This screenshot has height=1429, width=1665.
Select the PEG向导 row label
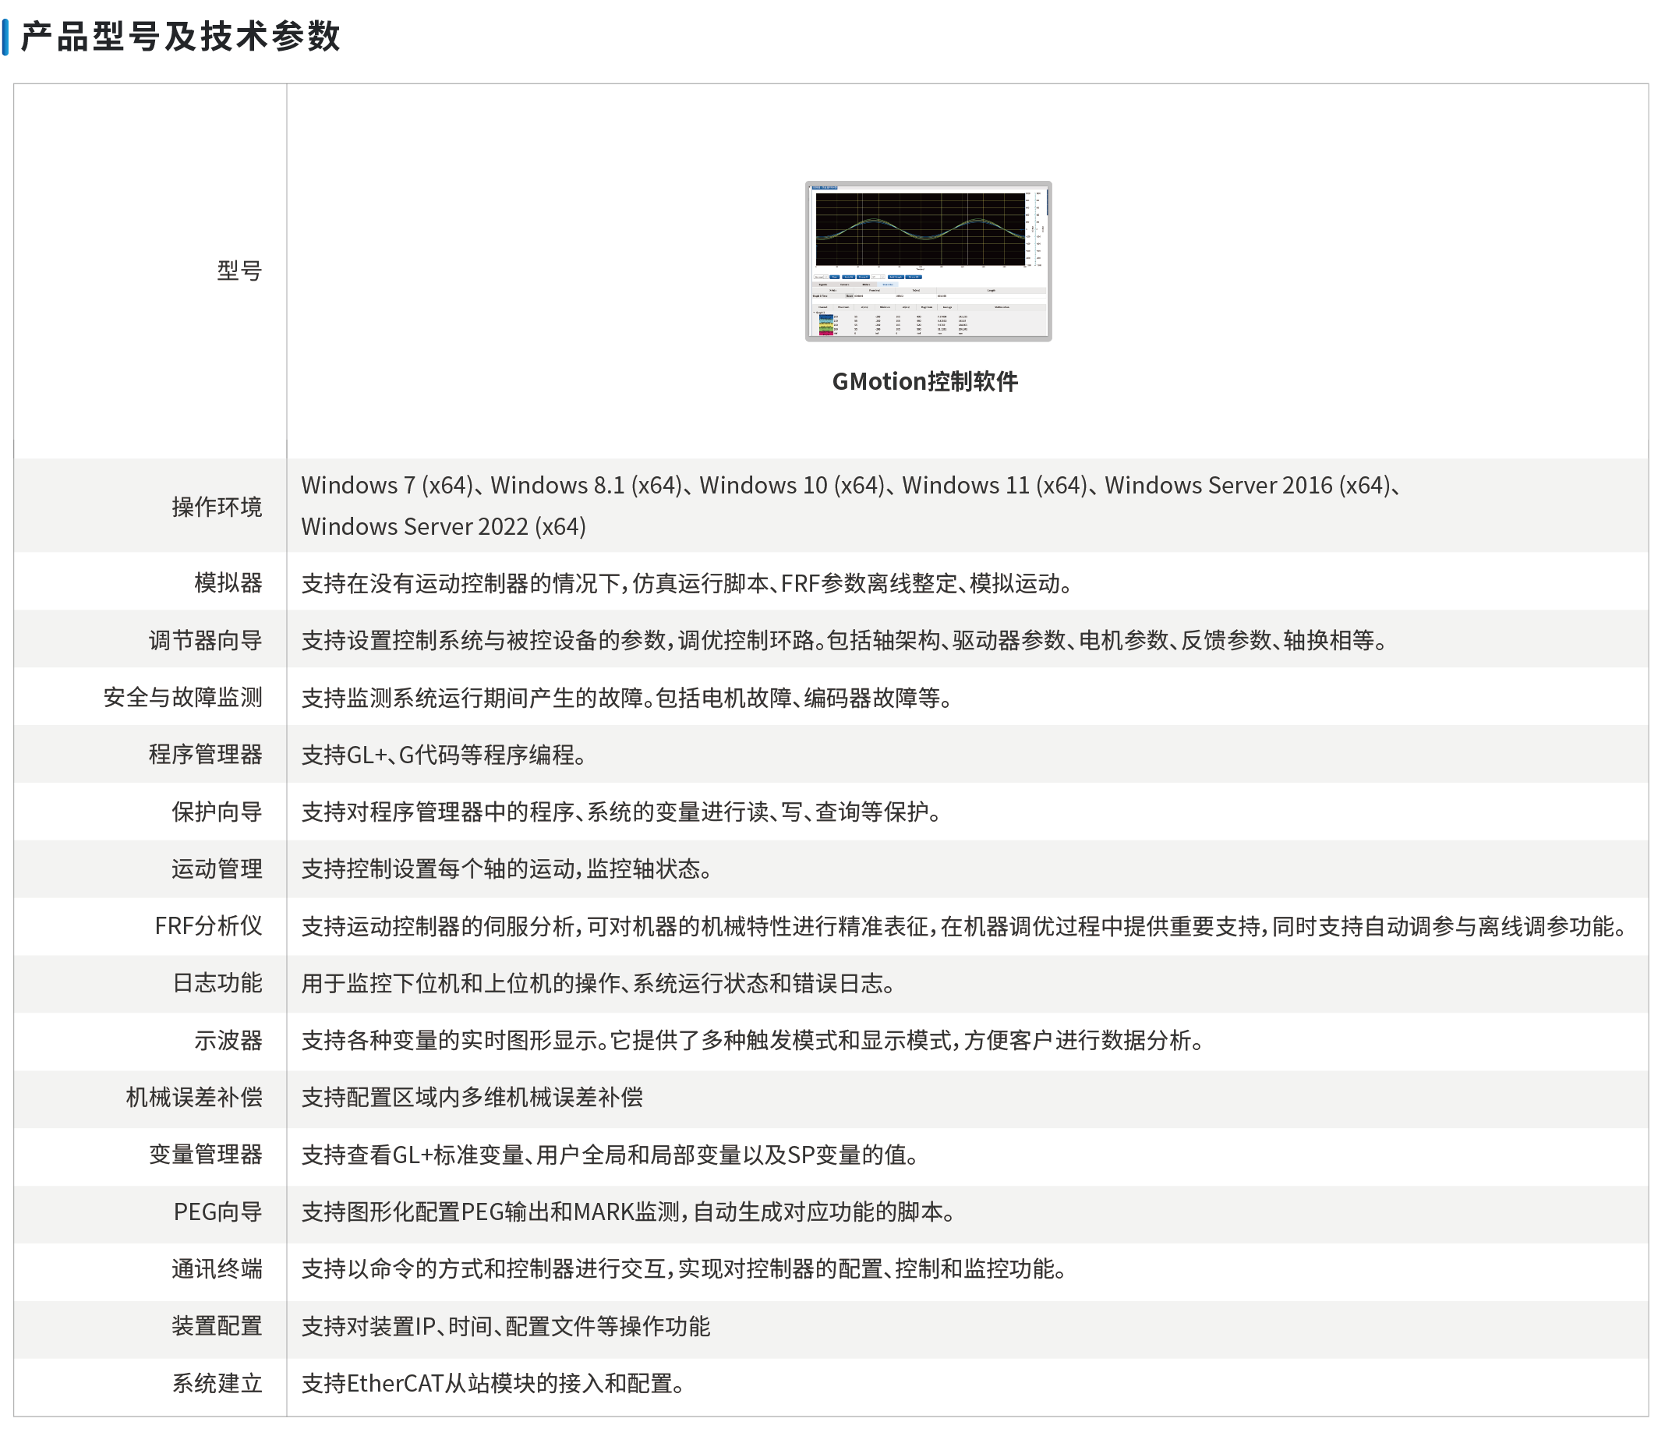coord(217,1212)
